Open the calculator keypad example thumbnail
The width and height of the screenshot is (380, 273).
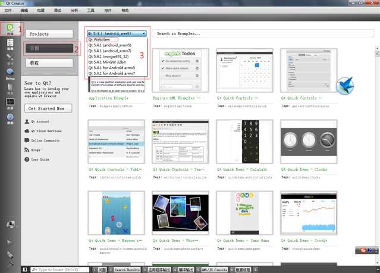[x=244, y=142]
